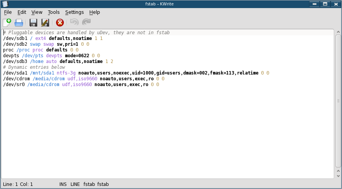Click the long 'noauto,users,noexec,uid=1000' options text
Screen dimensions: 342x189
169,73
